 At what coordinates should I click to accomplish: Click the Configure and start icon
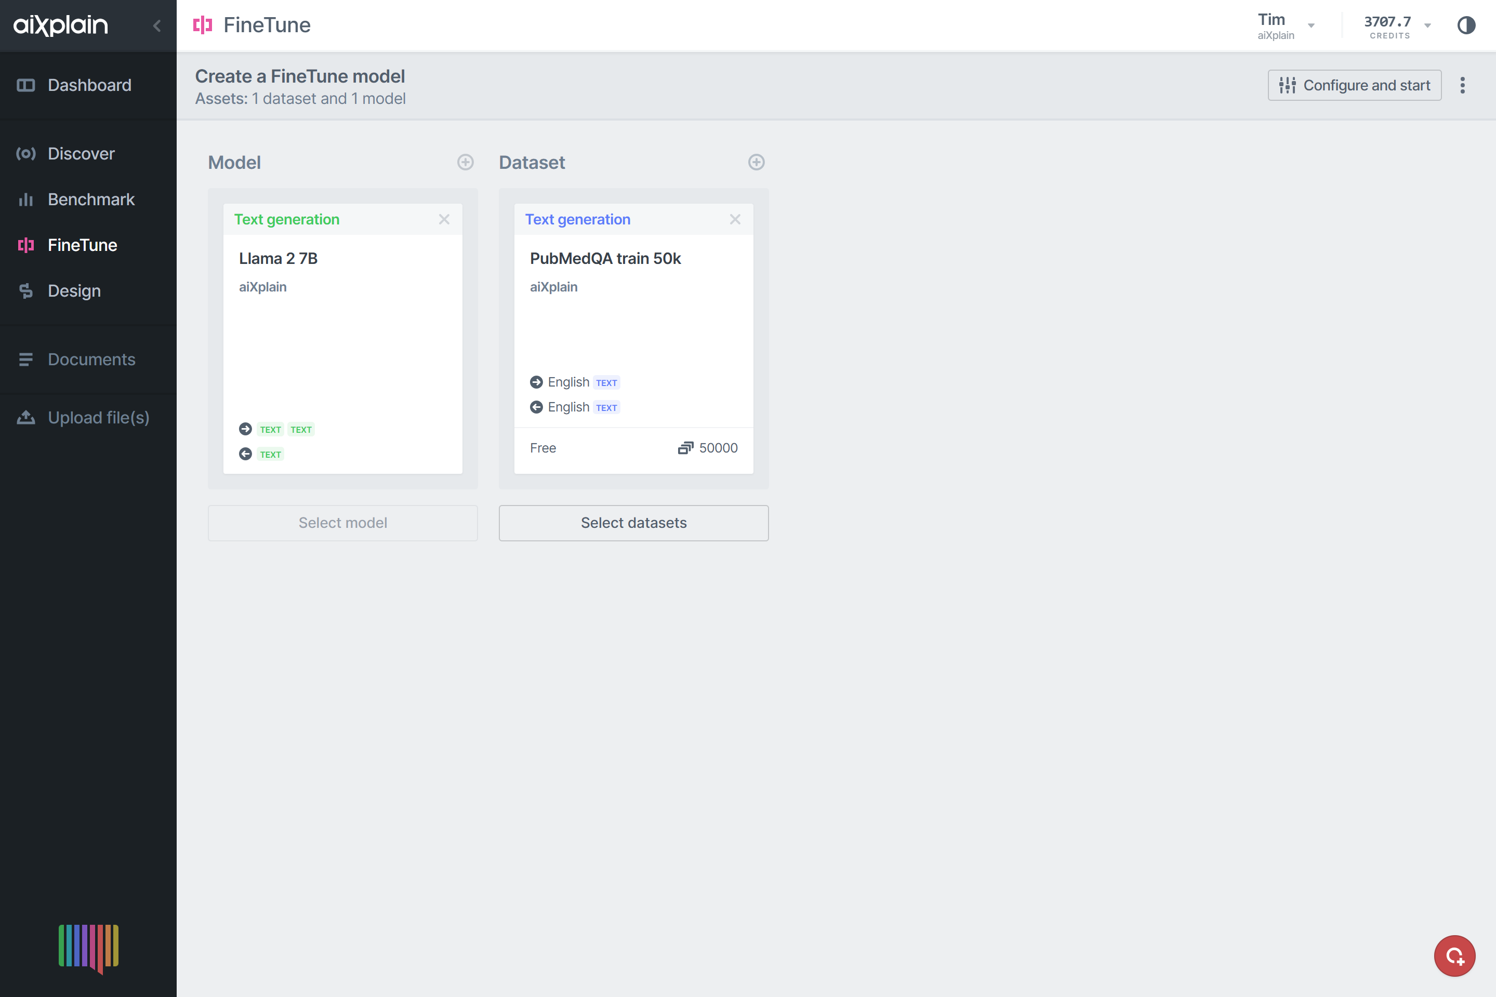point(1288,85)
